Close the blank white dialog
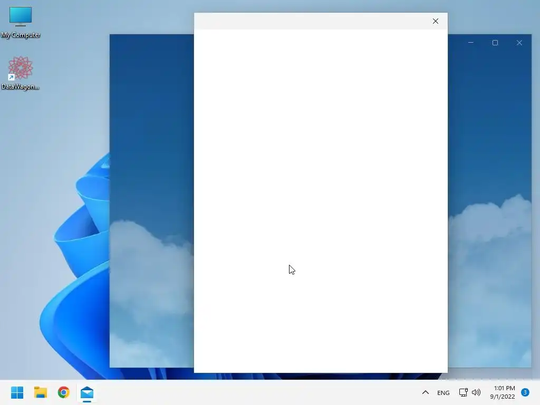Viewport: 540px width, 405px height. (x=435, y=21)
